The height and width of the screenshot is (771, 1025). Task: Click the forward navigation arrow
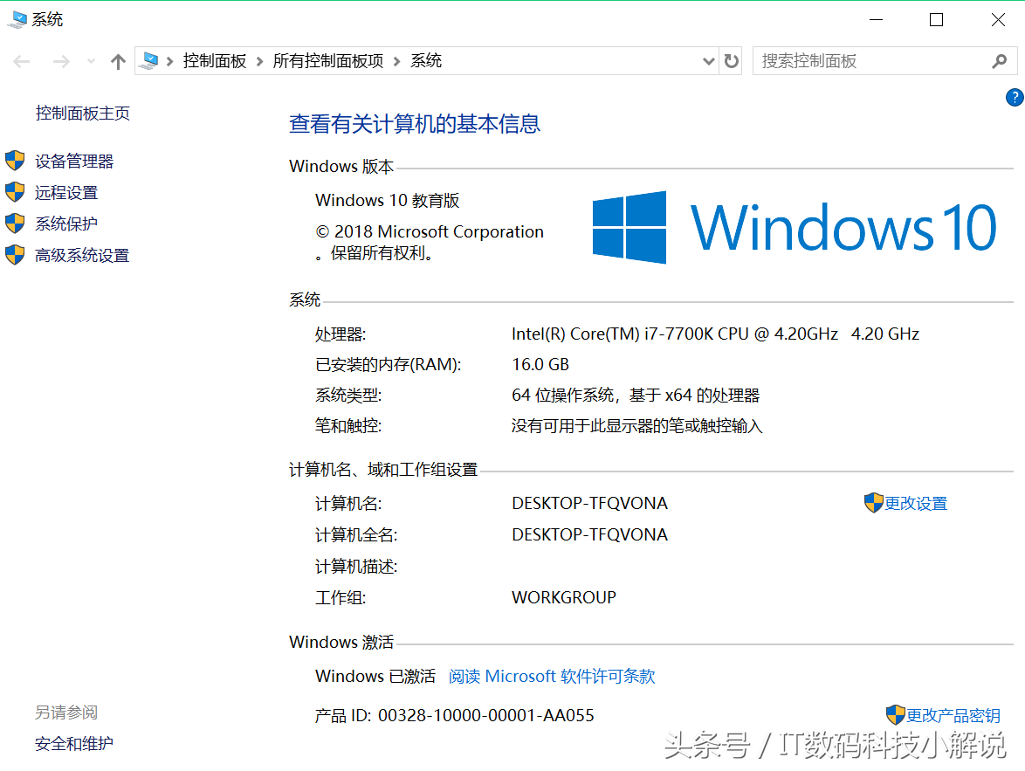(61, 61)
